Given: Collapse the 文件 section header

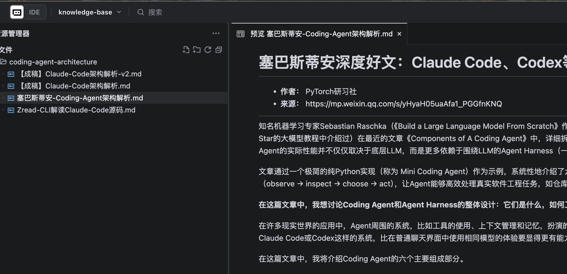Looking at the screenshot, I should pyautogui.click(x=6, y=50).
